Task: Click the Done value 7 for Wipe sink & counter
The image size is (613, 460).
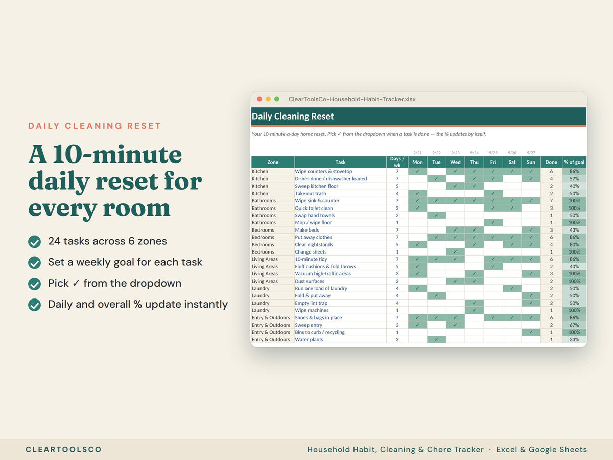Action: (x=551, y=201)
